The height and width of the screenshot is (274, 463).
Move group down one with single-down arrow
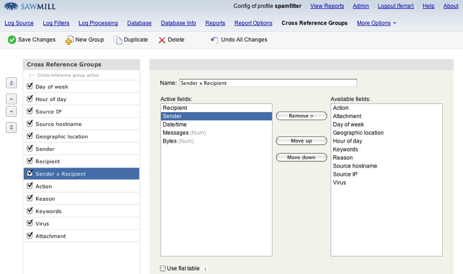pyautogui.click(x=11, y=111)
